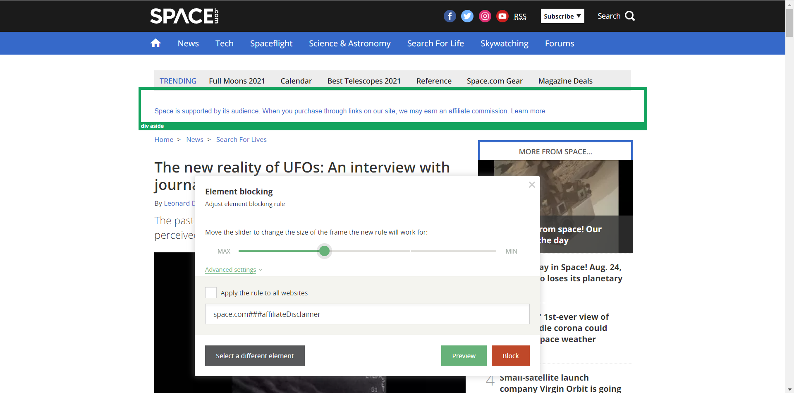The width and height of the screenshot is (794, 393).
Task: Click the Search text in header
Action: (x=609, y=16)
